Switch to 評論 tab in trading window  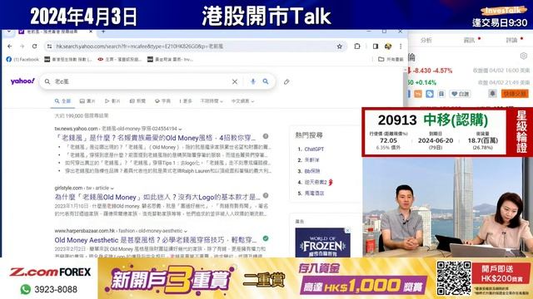pos(511,41)
